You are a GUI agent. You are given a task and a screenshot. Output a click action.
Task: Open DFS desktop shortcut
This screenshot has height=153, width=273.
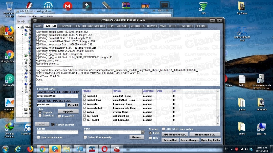[203, 8]
